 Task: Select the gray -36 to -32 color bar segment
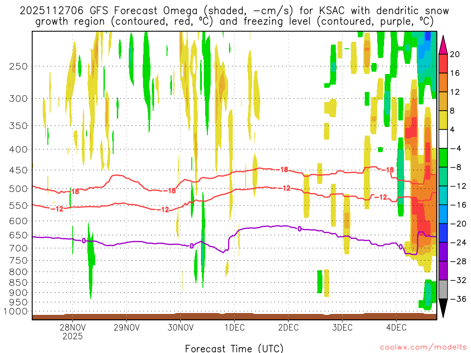click(443, 290)
